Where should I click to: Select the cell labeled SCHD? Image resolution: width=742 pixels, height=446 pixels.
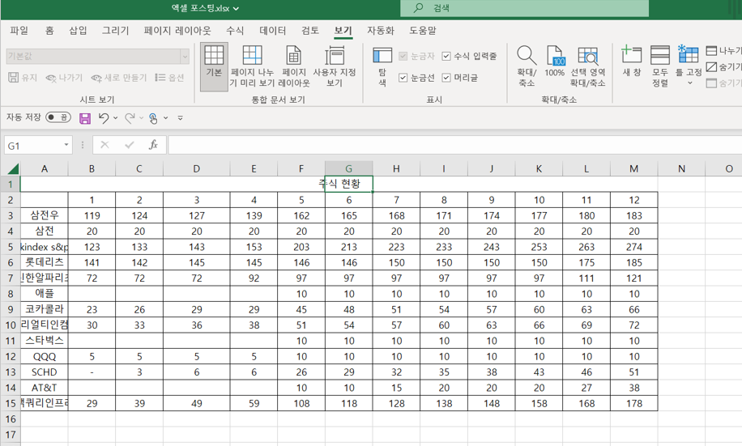coord(45,372)
